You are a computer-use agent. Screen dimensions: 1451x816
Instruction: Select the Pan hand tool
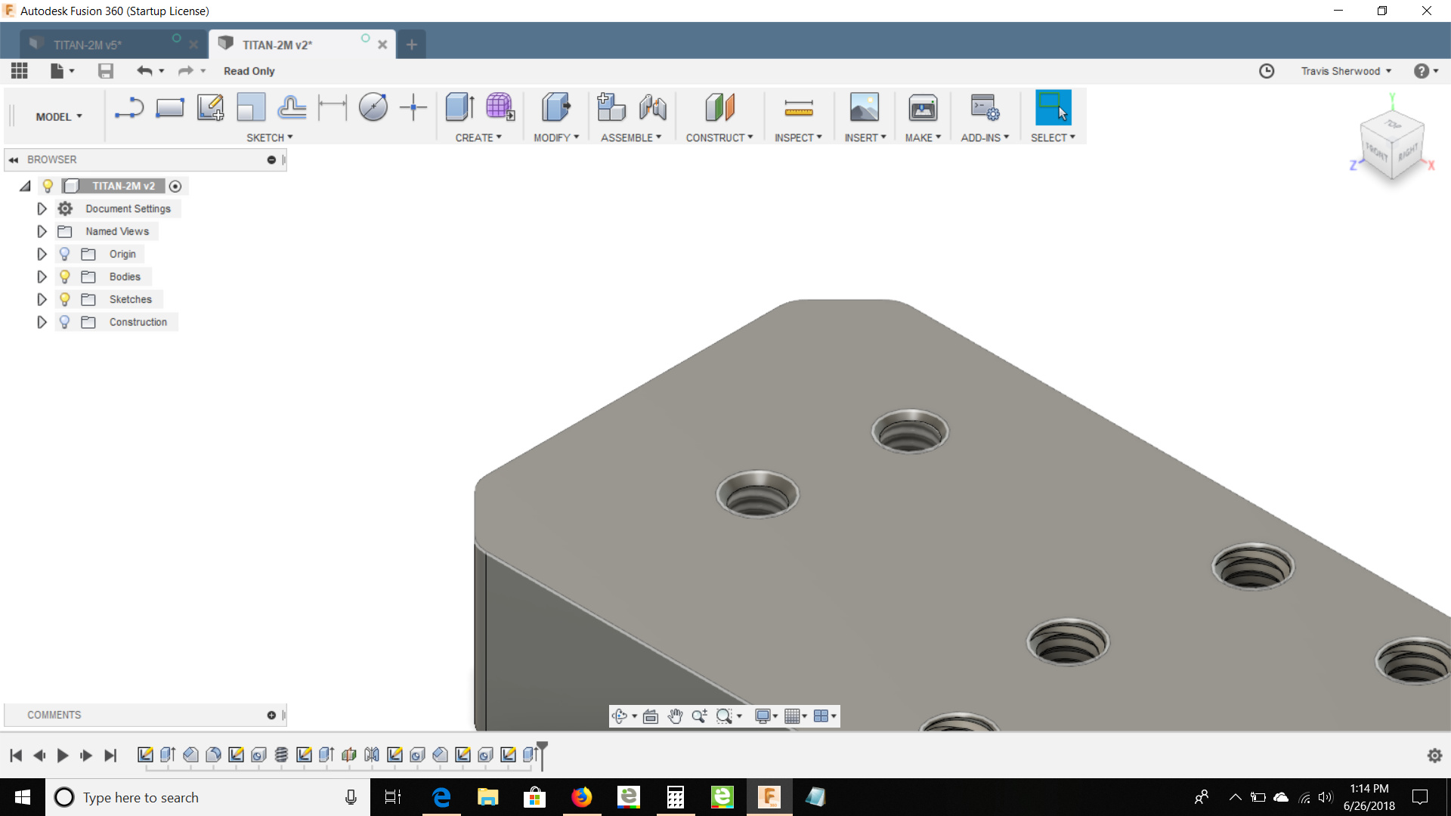pos(675,716)
